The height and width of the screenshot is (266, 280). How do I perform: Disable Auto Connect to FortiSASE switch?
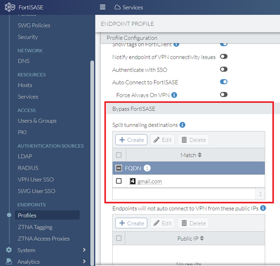coord(224,82)
